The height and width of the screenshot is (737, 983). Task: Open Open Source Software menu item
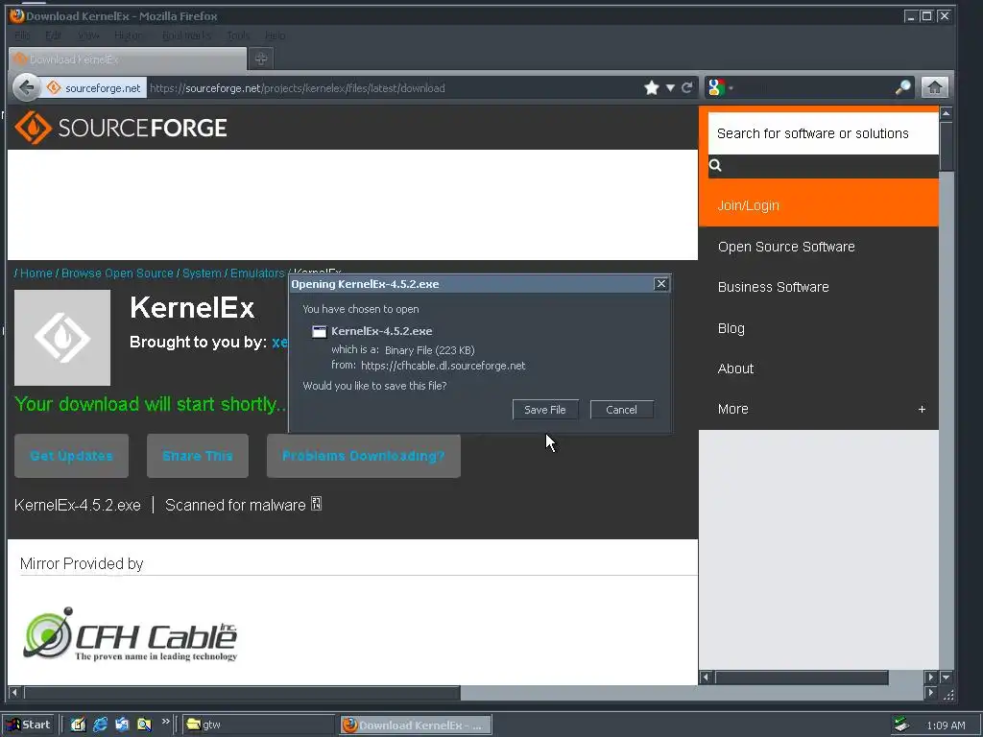(x=786, y=247)
